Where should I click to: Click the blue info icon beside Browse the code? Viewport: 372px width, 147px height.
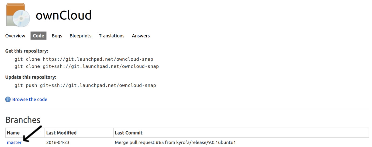[8, 100]
